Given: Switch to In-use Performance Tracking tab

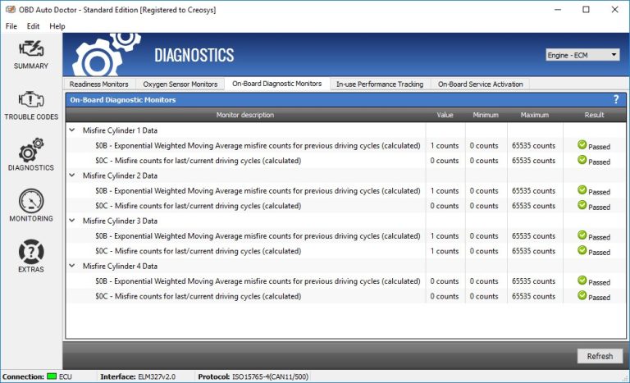Looking at the screenshot, I should point(380,84).
